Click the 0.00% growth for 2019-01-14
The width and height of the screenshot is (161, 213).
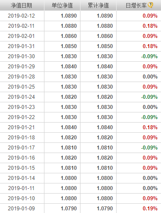click(150, 178)
